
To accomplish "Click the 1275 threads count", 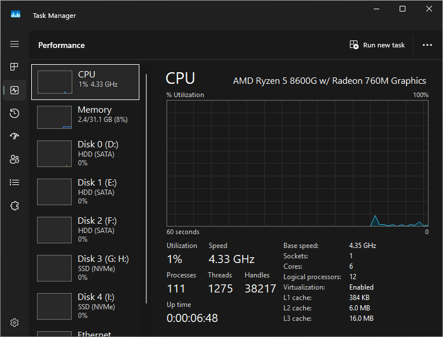I will (220, 288).
